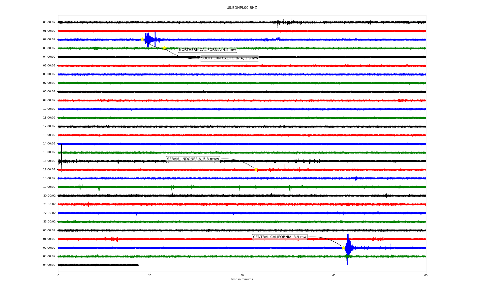Click the Northern California earthquake star marker
This screenshot has height=302, width=484.
point(142,39)
